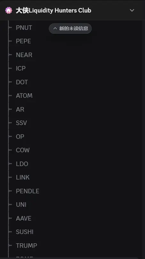Viewport: 145px width, 259px height.
Task: Go to the LDO thread
Action: click(x=22, y=164)
